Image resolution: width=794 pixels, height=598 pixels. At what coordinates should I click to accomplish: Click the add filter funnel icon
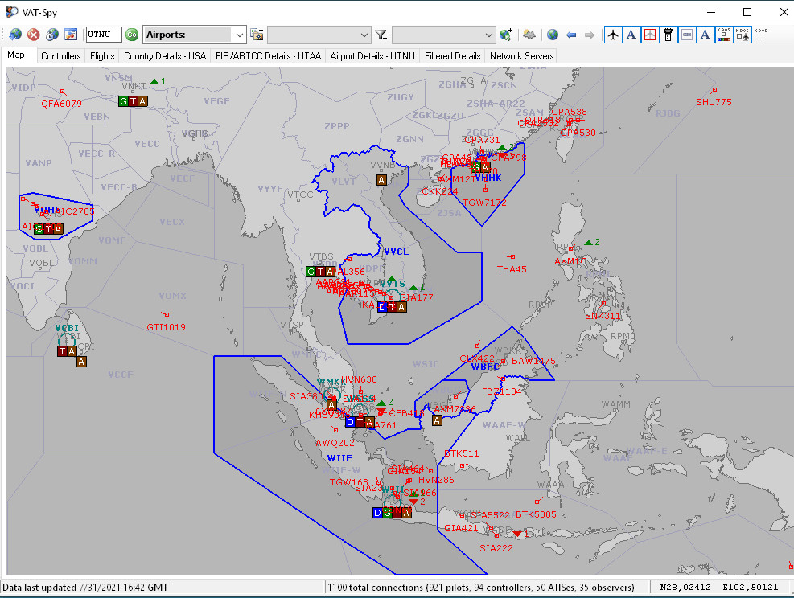click(x=381, y=35)
